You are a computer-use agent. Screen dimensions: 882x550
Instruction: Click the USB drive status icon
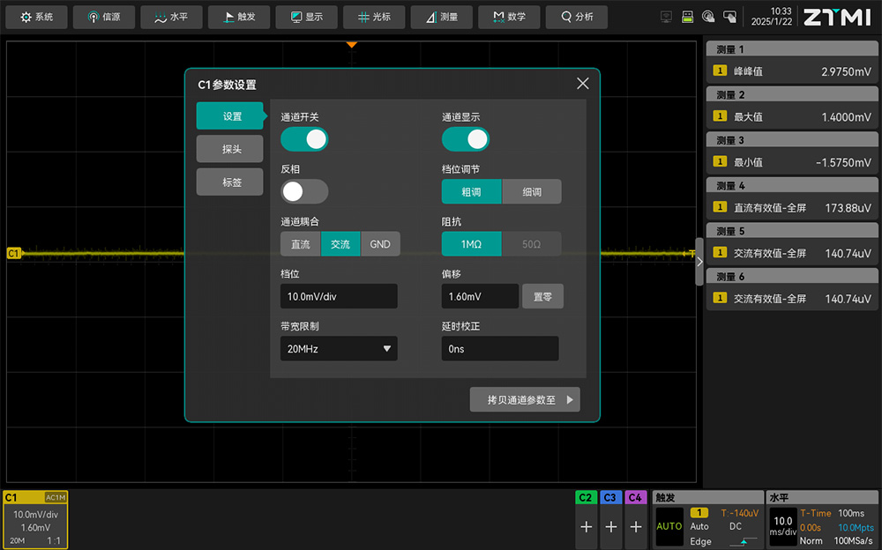pos(687,17)
